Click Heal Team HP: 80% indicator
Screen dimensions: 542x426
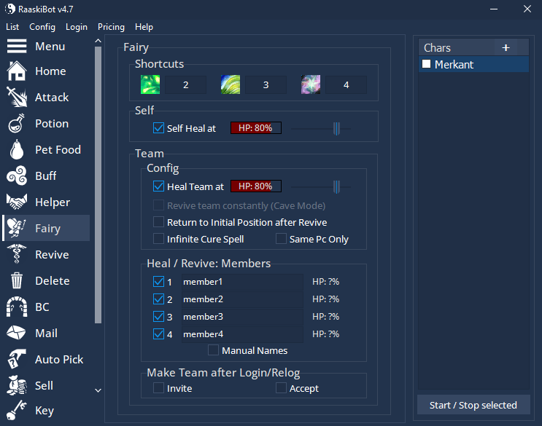256,186
